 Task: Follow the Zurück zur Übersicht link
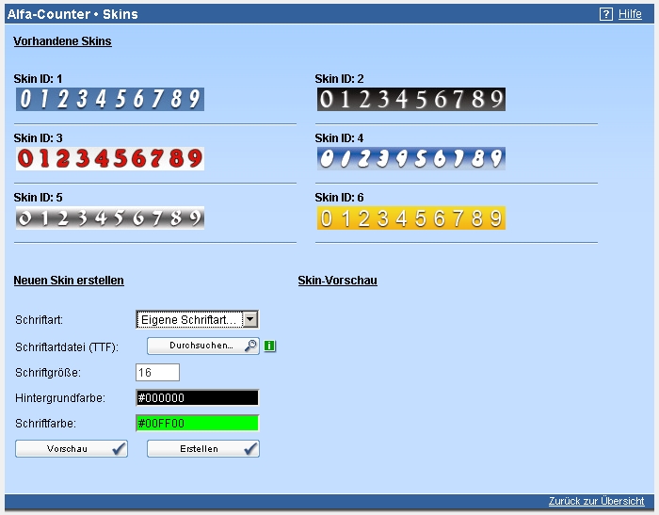point(596,501)
